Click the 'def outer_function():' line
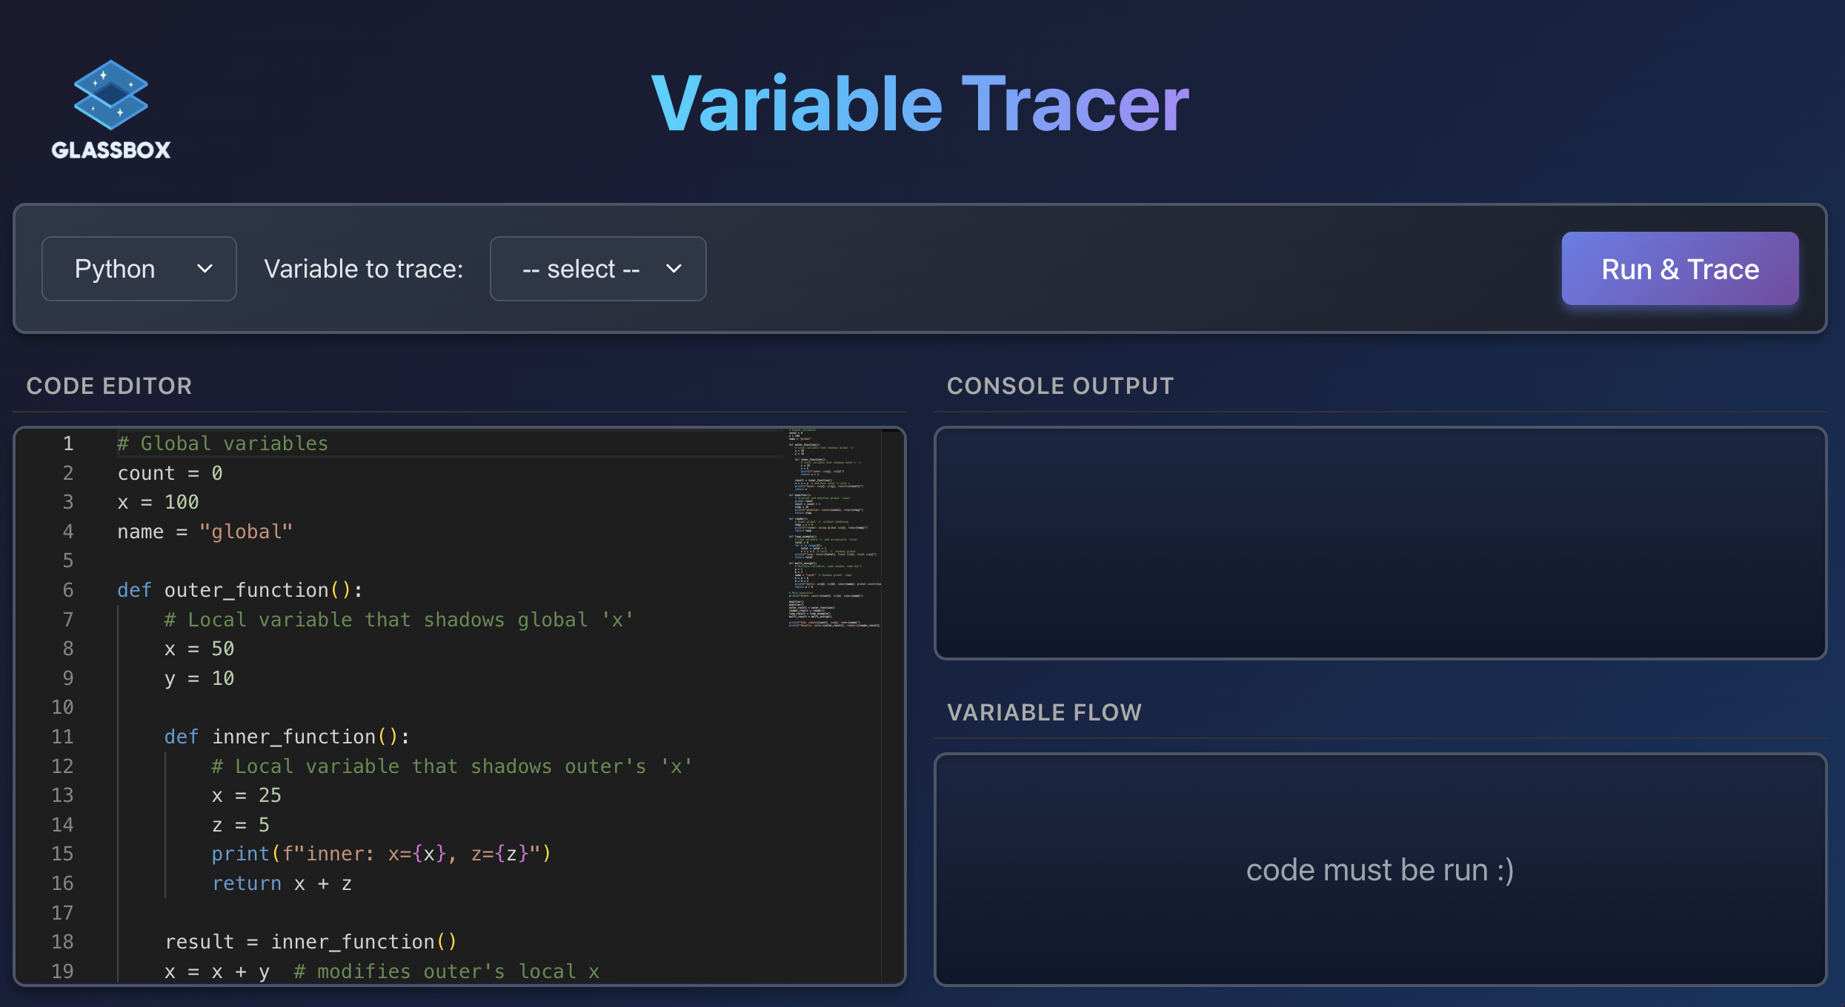 pos(239,590)
